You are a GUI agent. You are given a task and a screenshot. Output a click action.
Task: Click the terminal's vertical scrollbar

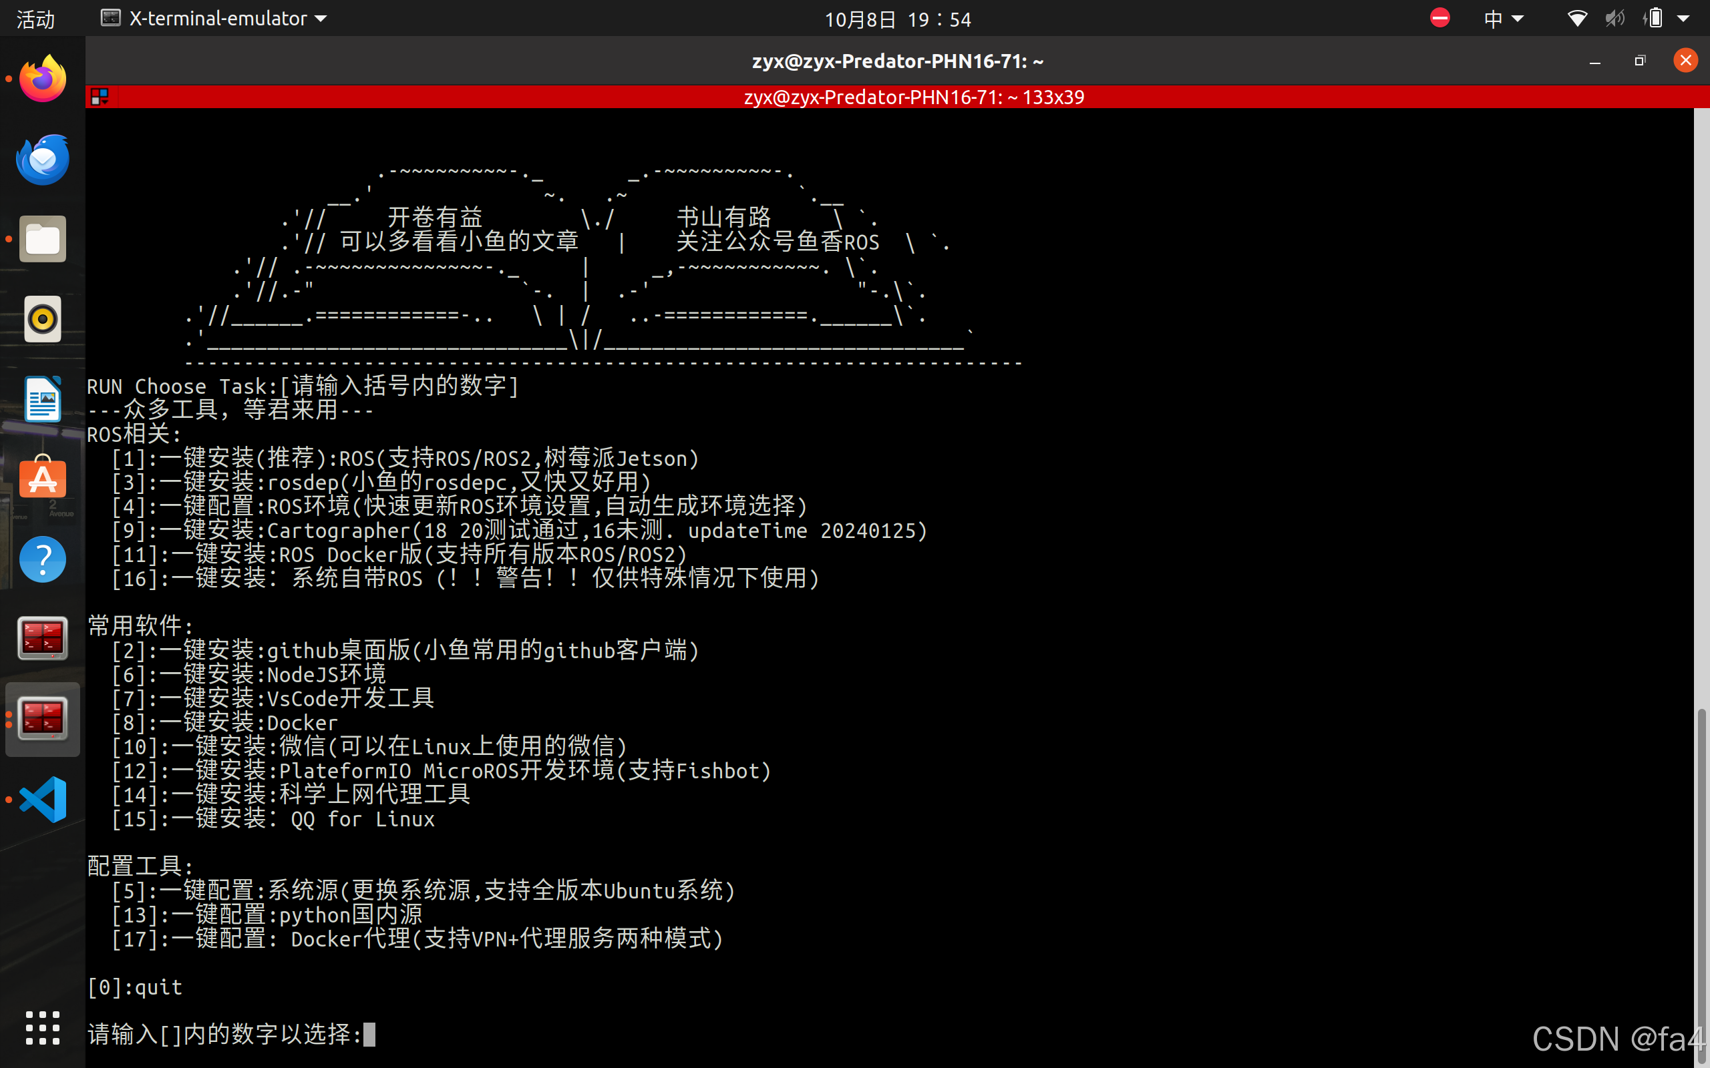(1701, 883)
